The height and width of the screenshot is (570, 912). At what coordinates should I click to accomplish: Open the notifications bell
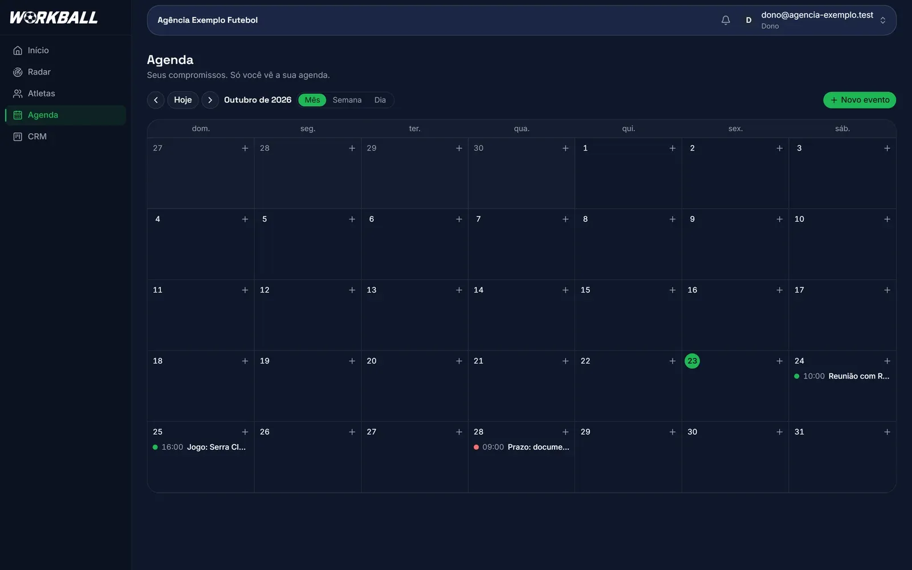pos(726,20)
